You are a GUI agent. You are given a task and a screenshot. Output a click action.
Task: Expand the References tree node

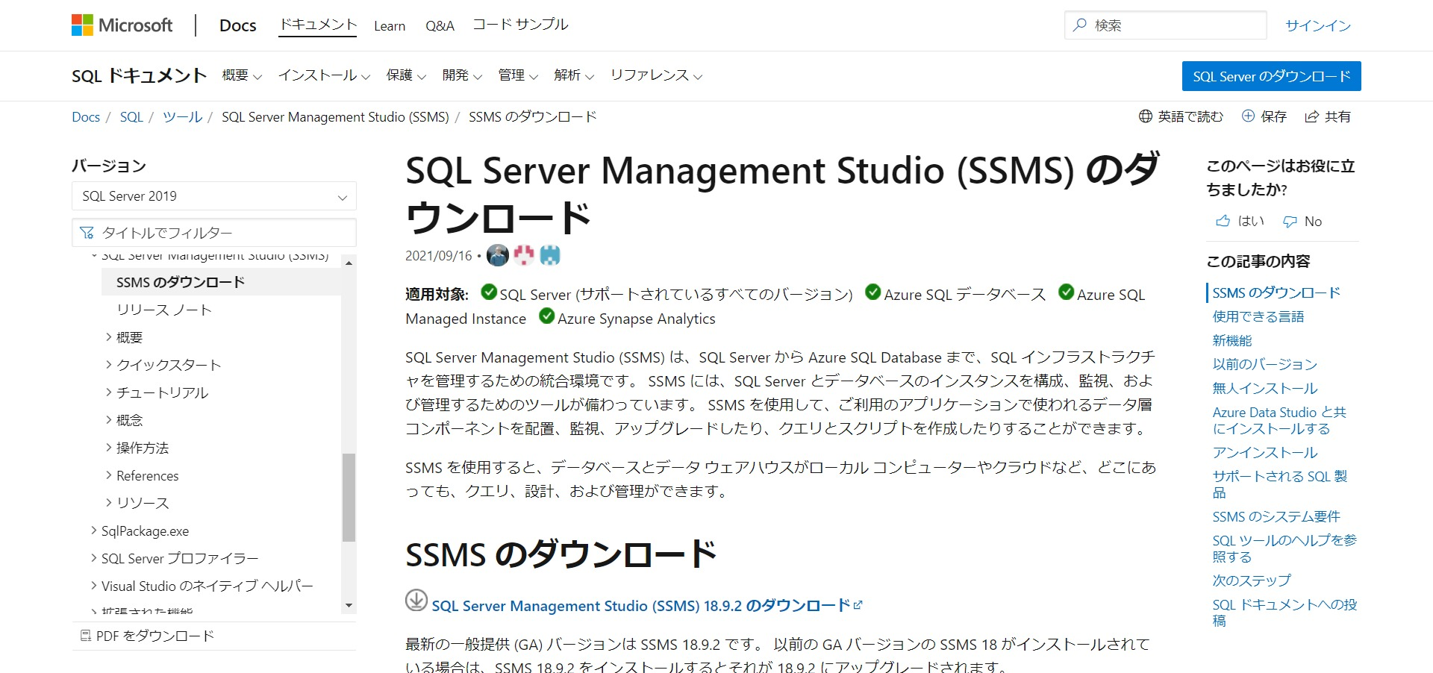pos(109,475)
